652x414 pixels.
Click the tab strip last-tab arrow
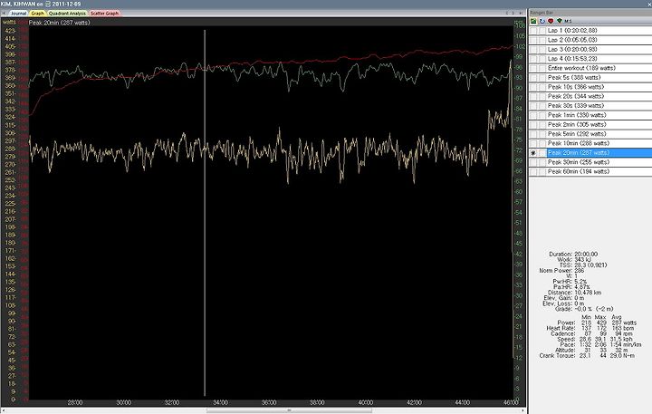521,14
